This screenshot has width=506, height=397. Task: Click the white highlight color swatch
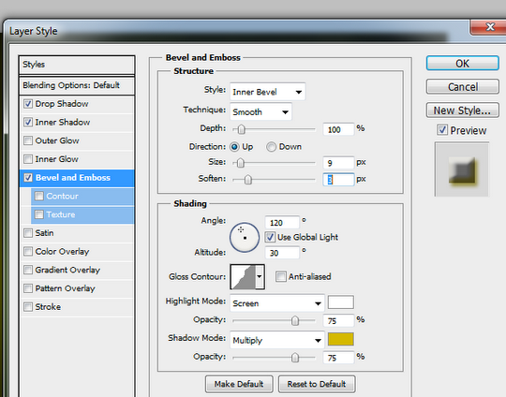pyautogui.click(x=341, y=302)
